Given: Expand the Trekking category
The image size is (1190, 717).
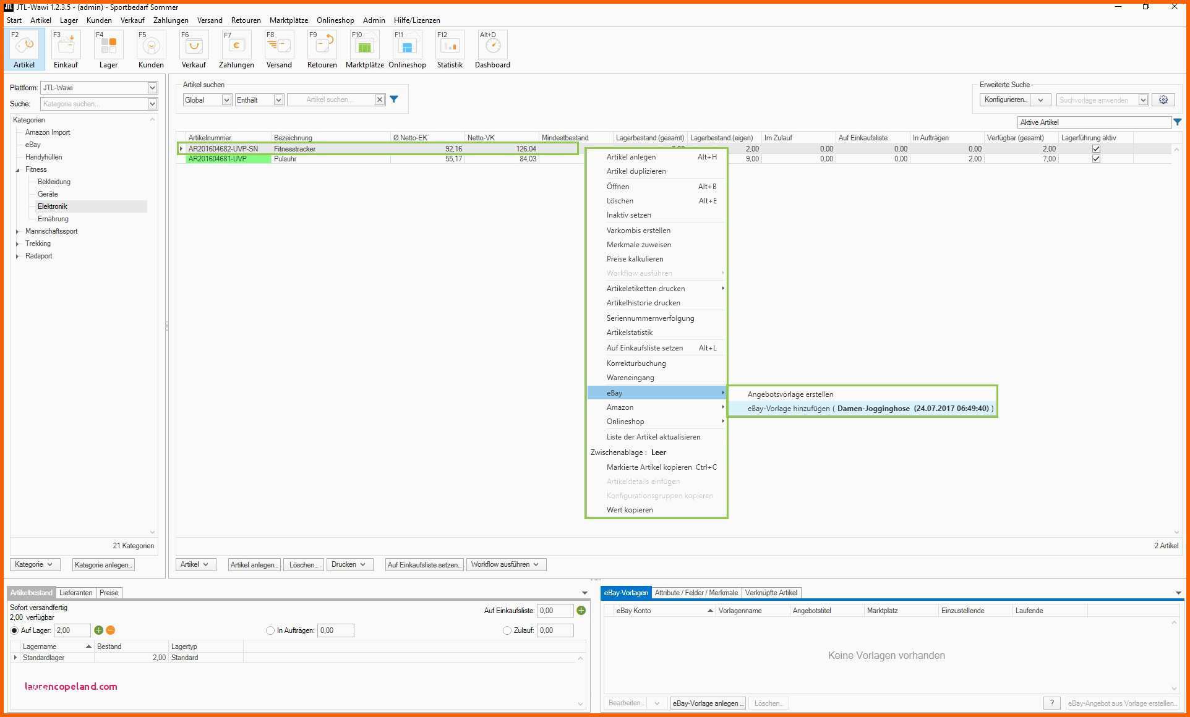Looking at the screenshot, I should point(17,244).
